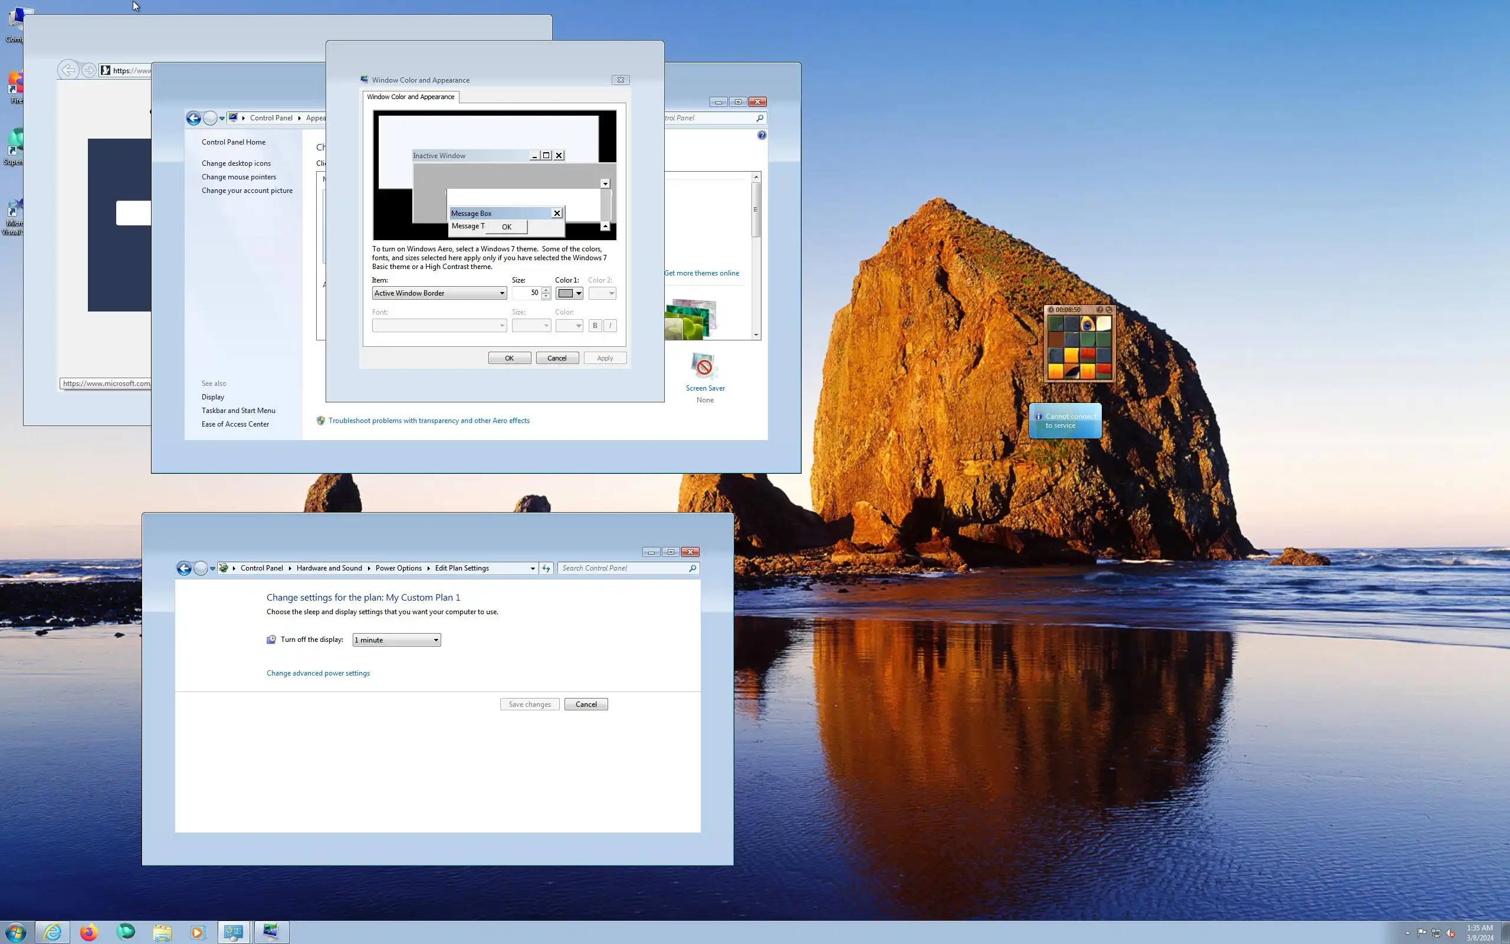Image resolution: width=1510 pixels, height=944 pixels.
Task: Select Window Color and Appearance tab
Action: 411,97
